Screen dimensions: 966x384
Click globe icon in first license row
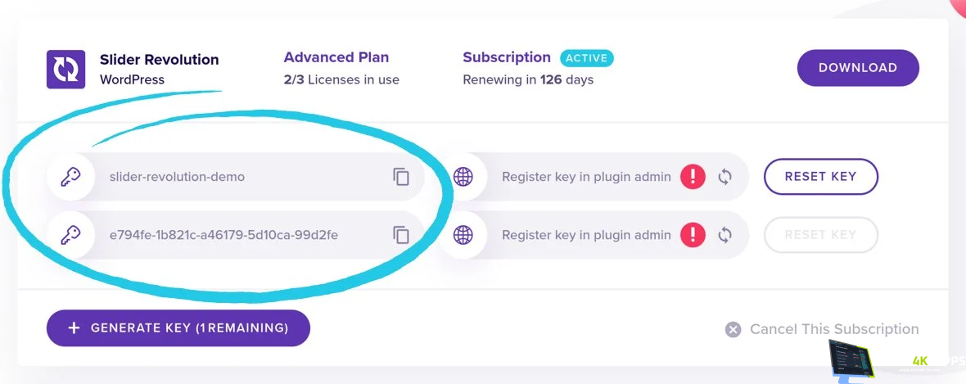pos(463,177)
